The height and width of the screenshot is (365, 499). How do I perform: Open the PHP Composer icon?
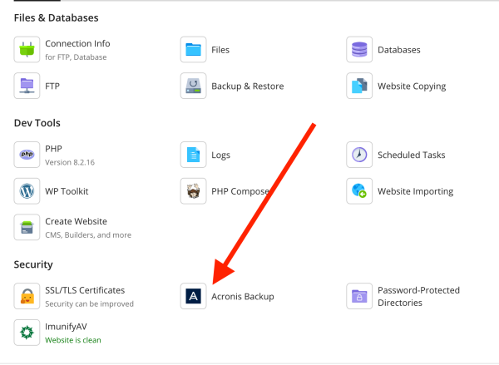click(x=194, y=191)
